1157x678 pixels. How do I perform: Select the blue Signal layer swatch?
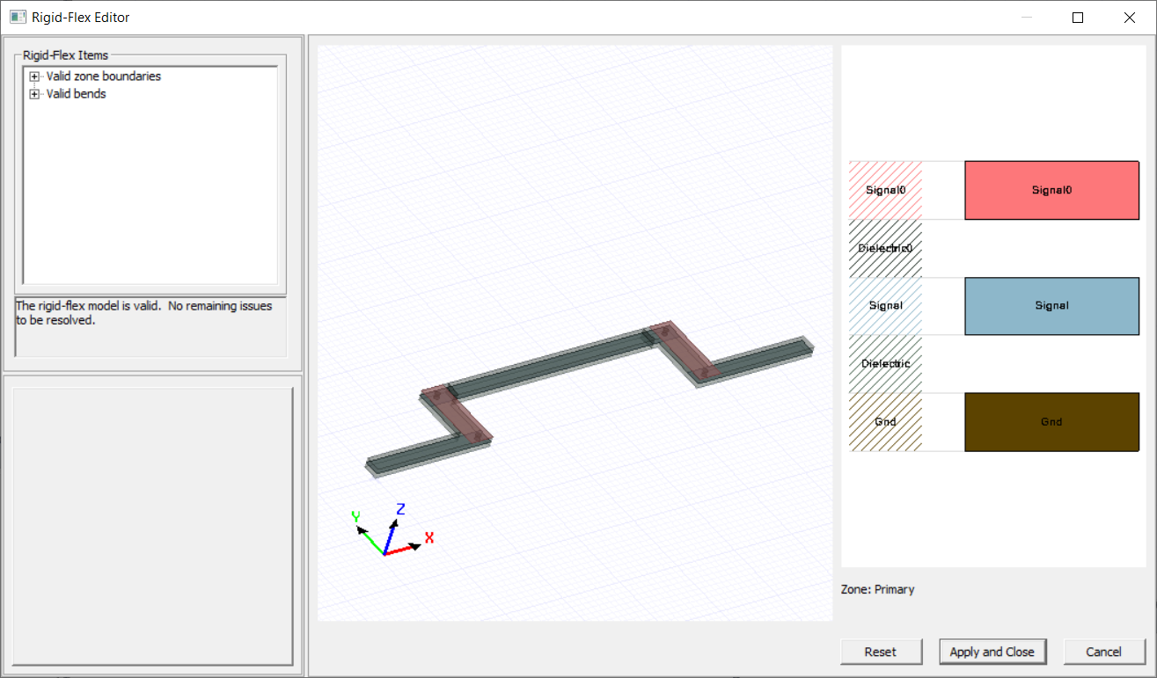point(1051,305)
